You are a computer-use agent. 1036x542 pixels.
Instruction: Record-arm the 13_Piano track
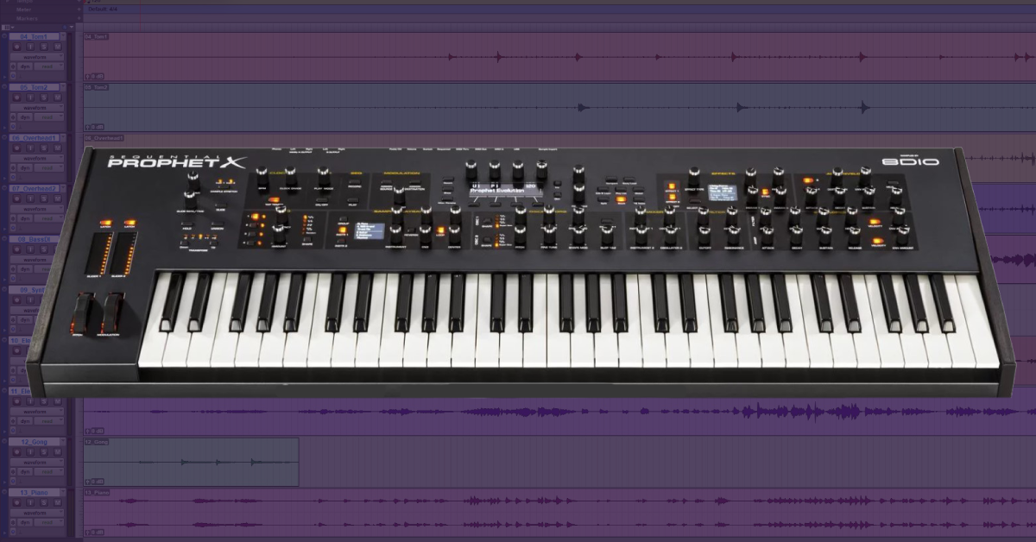click(x=16, y=501)
